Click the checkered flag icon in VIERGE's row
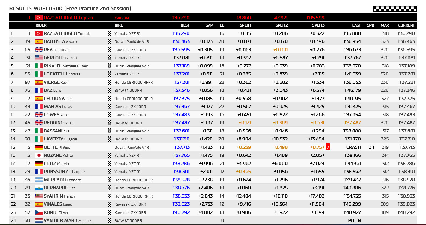This screenshot has width=426, height=225. pyautogui.click(x=109, y=82)
